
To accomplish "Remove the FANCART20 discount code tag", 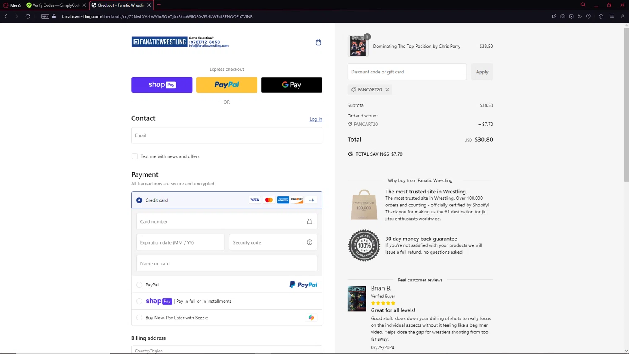I will (387, 89).
